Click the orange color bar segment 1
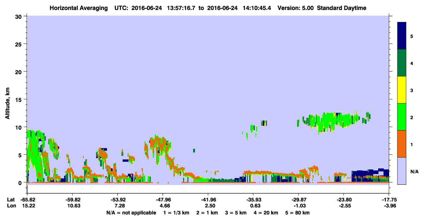 click(402, 144)
